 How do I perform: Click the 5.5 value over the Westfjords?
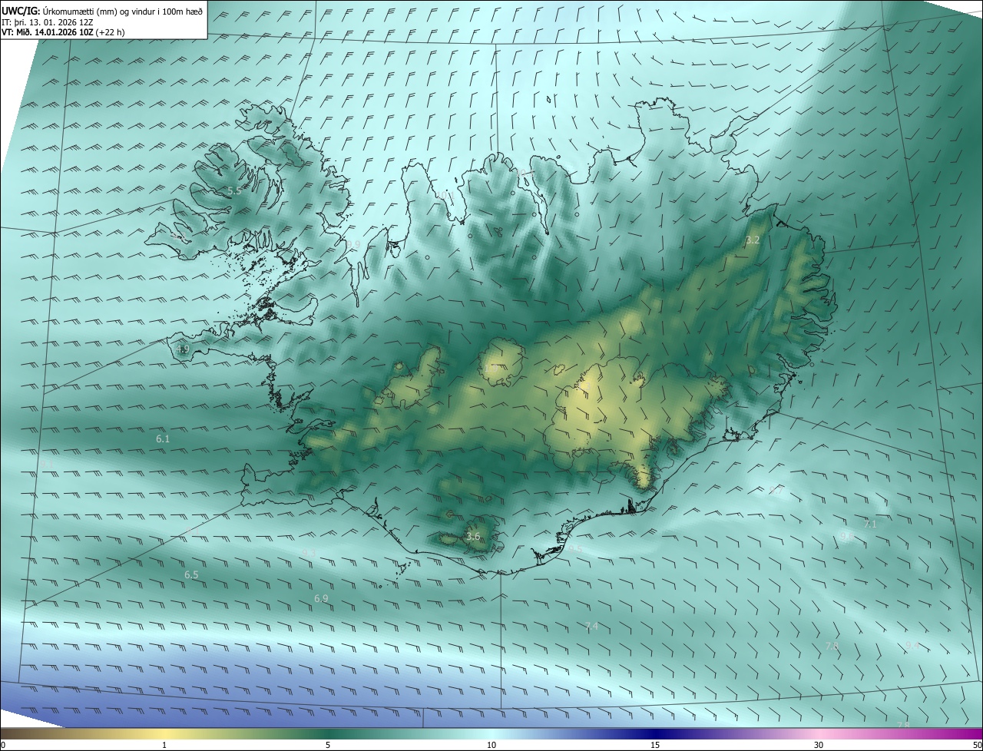click(234, 190)
